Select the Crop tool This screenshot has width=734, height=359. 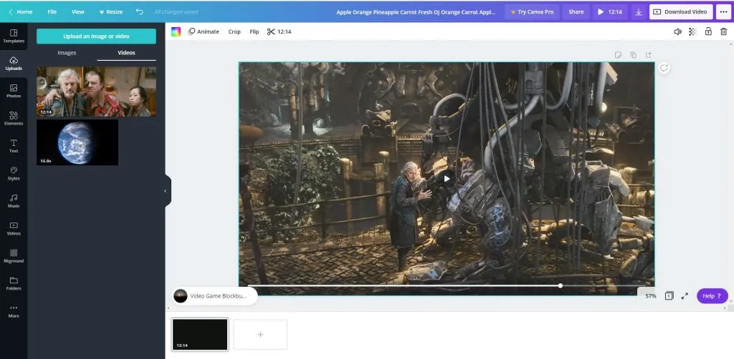234,31
